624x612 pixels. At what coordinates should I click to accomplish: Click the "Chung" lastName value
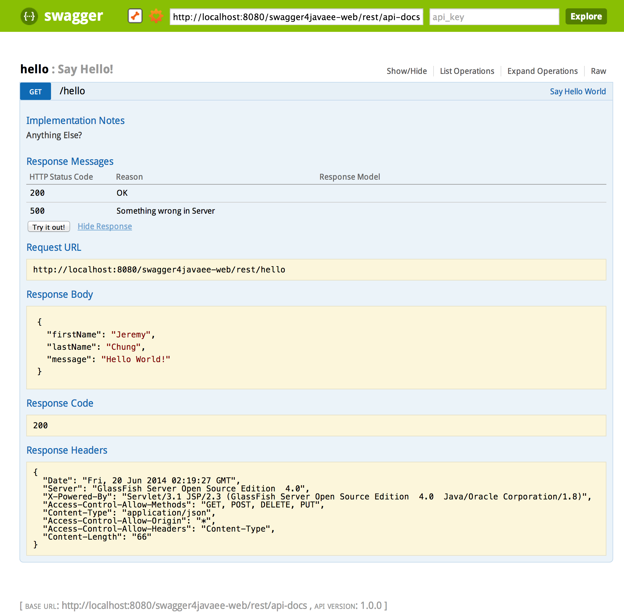[123, 347]
